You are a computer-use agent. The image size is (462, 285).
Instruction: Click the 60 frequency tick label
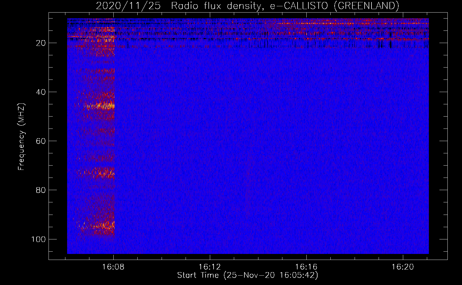click(x=41, y=141)
